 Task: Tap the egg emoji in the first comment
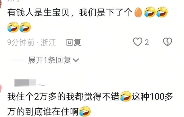pyautogui.click(x=138, y=12)
